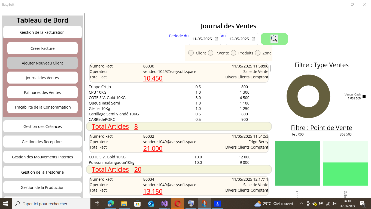Launch File Explorer from the taskbar
371x209 pixels.
tap(124, 204)
